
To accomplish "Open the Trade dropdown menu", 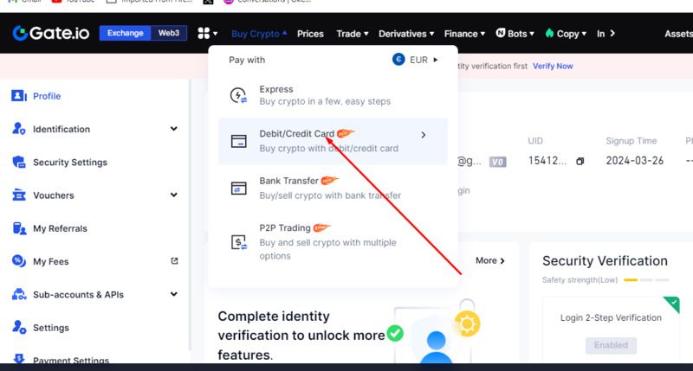I will pos(353,34).
